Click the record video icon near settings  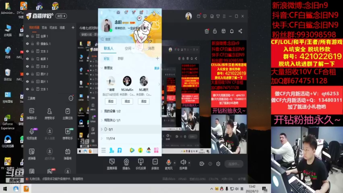(x=202, y=164)
